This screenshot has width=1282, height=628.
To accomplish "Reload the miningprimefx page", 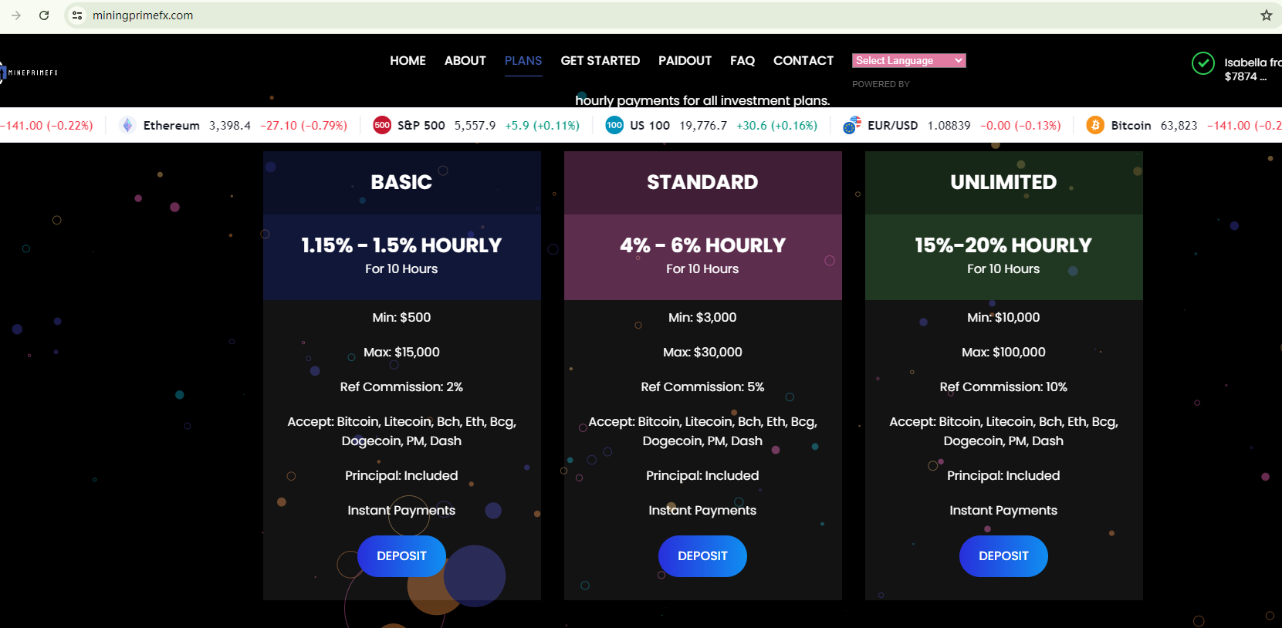I will 44,15.
